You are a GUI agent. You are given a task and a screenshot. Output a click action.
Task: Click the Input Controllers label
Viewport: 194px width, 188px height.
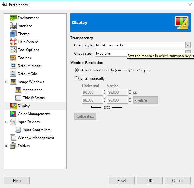click(36, 130)
